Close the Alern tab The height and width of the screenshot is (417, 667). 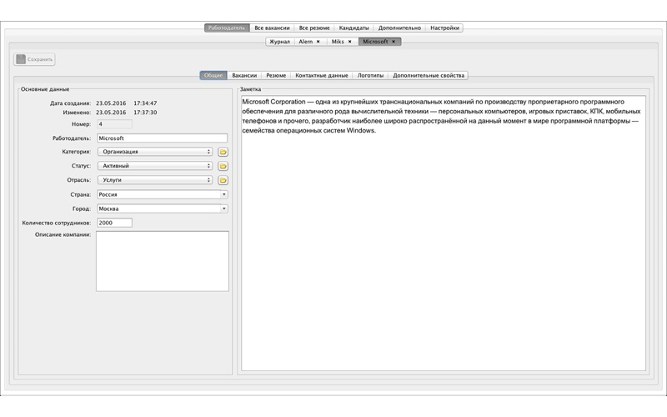(318, 42)
